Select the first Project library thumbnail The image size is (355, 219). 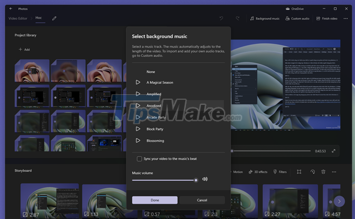[x=32, y=70]
